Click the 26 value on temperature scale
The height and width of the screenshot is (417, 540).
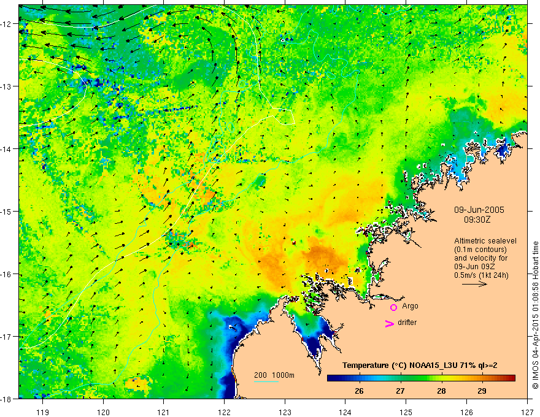tap(359, 391)
